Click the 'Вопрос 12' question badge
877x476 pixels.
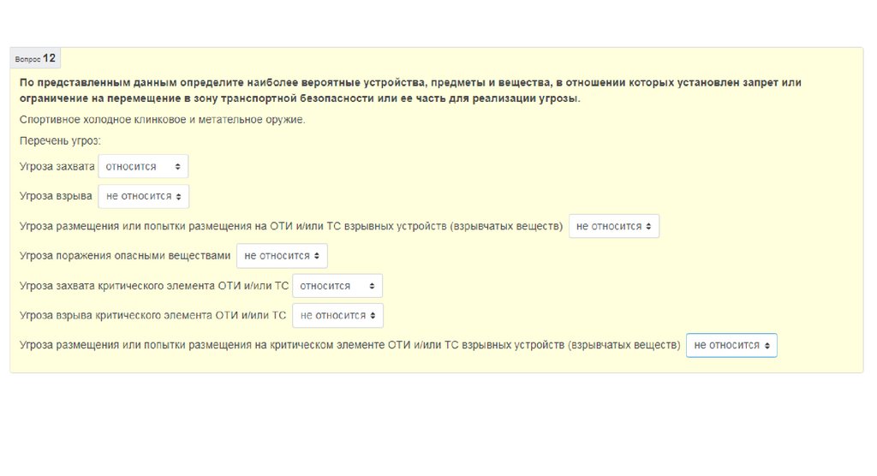coord(36,58)
